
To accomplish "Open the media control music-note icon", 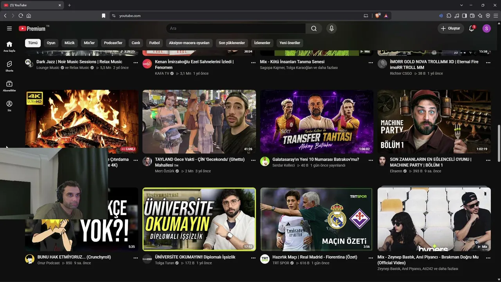I will point(456,16).
